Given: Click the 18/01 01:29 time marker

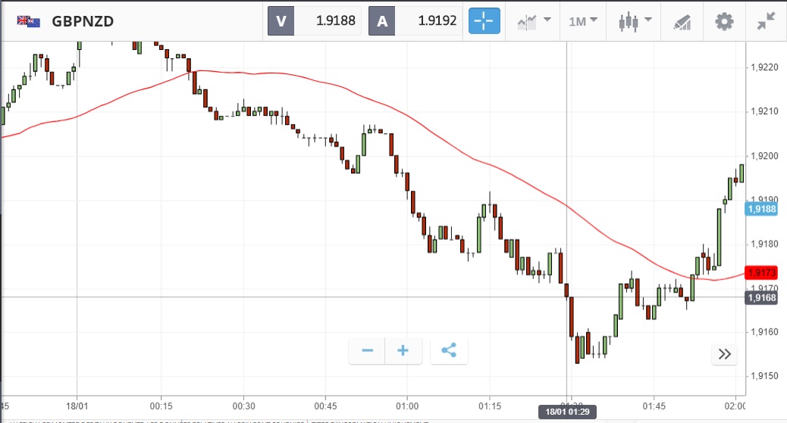Looking at the screenshot, I should [x=568, y=412].
